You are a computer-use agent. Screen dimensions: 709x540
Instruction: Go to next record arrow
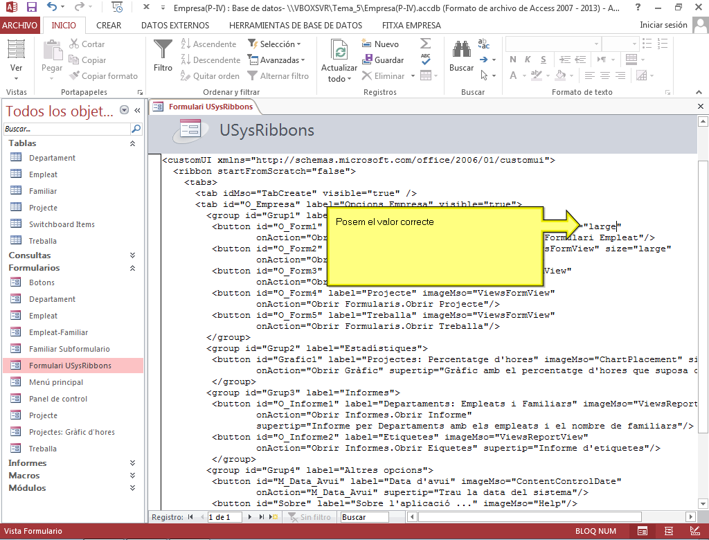pyautogui.click(x=249, y=517)
